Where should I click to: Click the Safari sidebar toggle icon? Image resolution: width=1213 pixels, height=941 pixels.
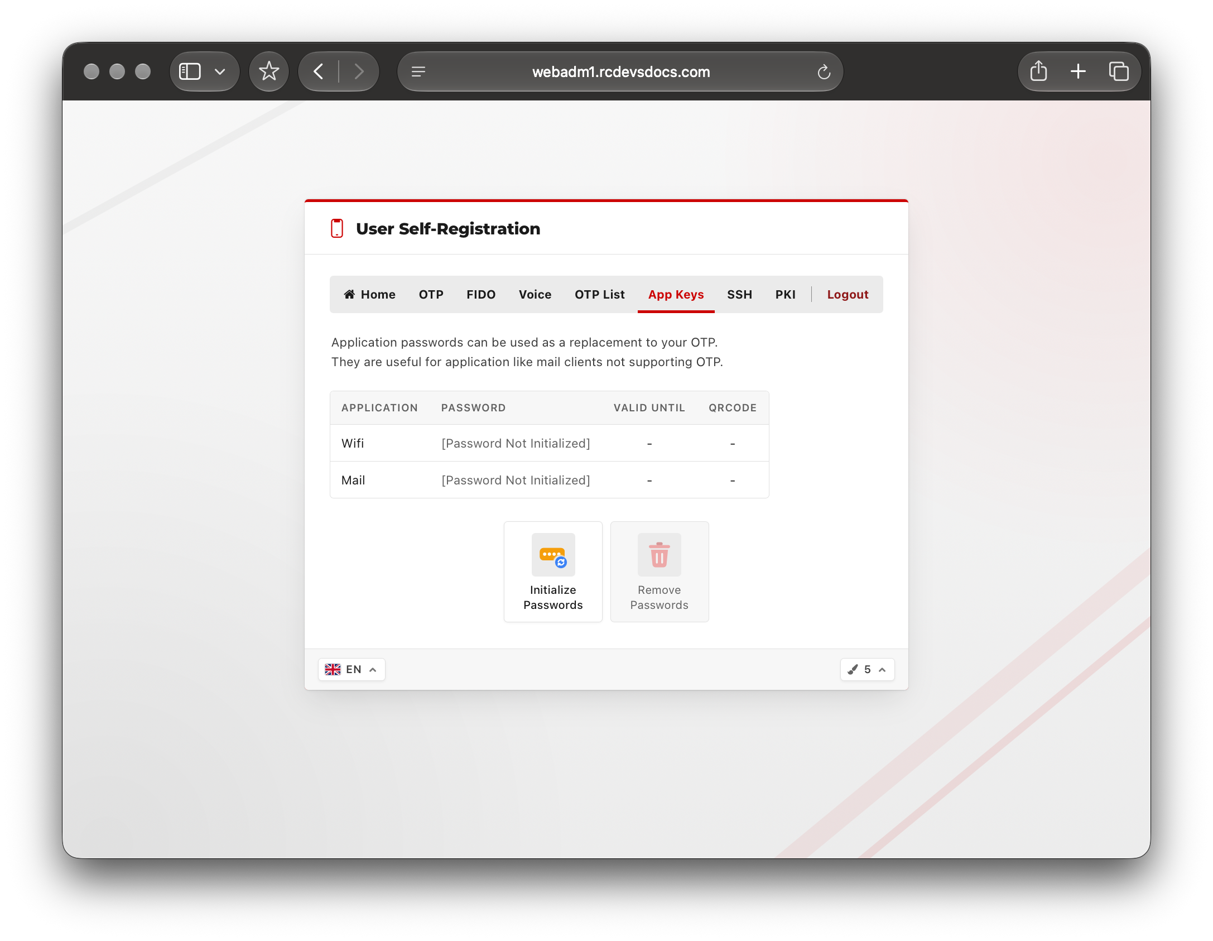tap(190, 71)
